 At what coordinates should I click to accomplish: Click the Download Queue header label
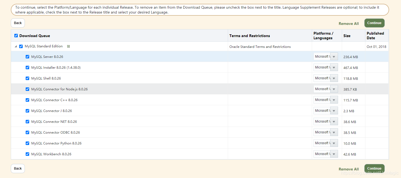[x=35, y=36]
